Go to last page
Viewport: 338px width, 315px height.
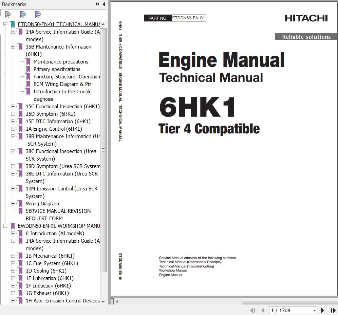(x=333, y=311)
